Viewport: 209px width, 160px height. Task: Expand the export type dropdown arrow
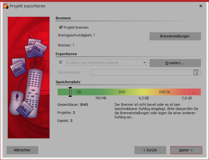[144, 63]
